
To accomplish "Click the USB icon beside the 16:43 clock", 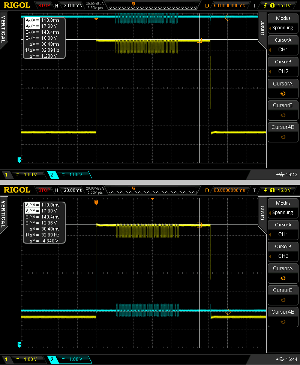I will click(x=280, y=175).
